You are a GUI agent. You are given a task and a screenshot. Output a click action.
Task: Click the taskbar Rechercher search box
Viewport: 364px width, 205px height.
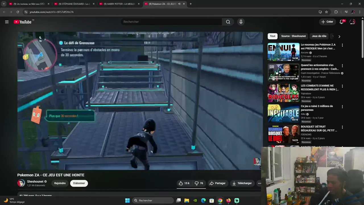153,200
